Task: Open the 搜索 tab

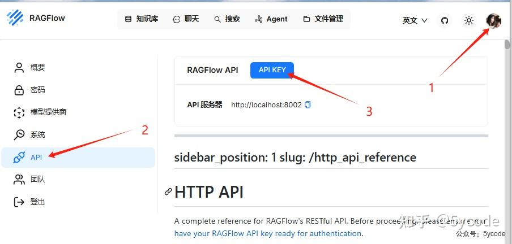Action: click(227, 19)
